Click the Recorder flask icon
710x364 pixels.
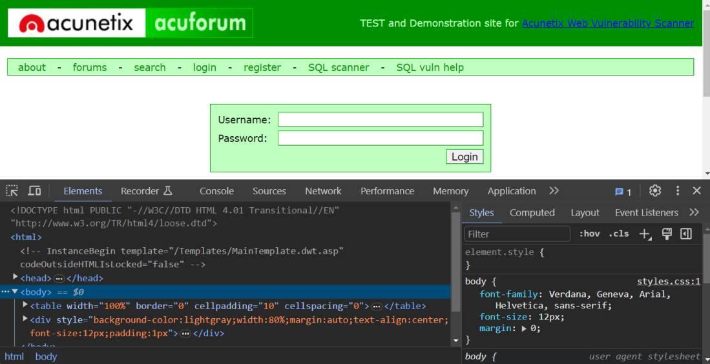pos(168,191)
